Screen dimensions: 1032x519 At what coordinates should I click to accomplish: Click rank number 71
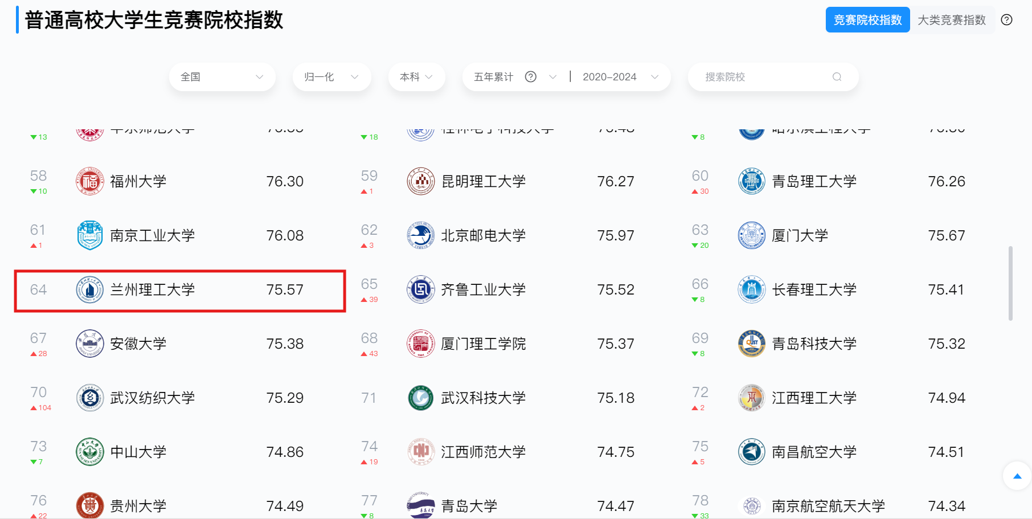click(368, 398)
